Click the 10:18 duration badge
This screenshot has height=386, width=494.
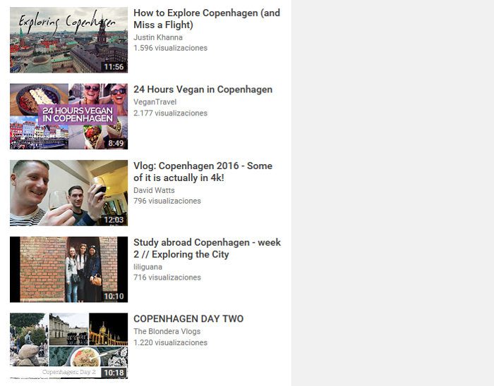click(114, 373)
